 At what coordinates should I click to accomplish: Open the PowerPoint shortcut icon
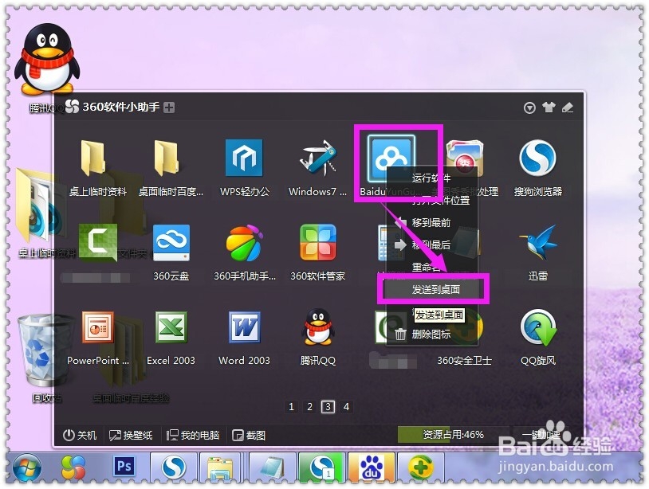coord(98,327)
